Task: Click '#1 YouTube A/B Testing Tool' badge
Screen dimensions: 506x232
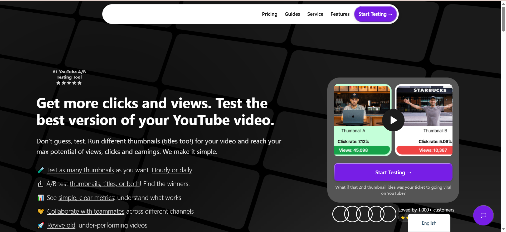Action: pos(69,74)
